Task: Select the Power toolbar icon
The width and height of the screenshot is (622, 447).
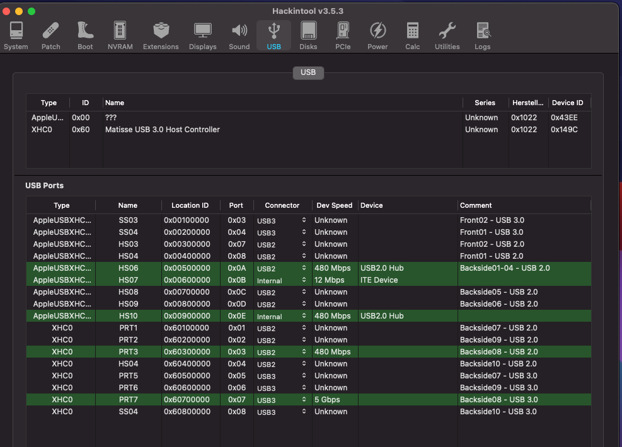Action: click(377, 35)
